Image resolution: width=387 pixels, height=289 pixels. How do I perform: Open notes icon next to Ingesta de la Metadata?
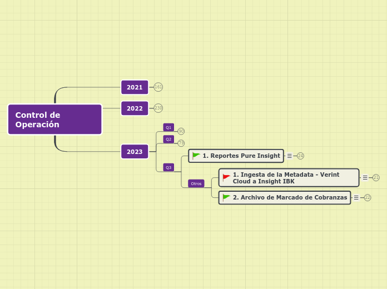coord(365,177)
